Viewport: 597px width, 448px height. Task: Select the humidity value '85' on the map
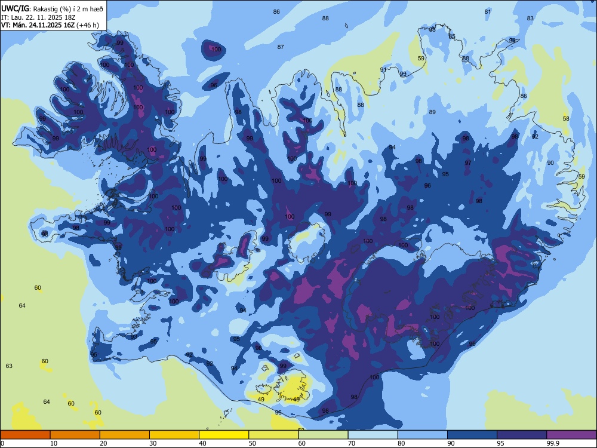point(452,36)
